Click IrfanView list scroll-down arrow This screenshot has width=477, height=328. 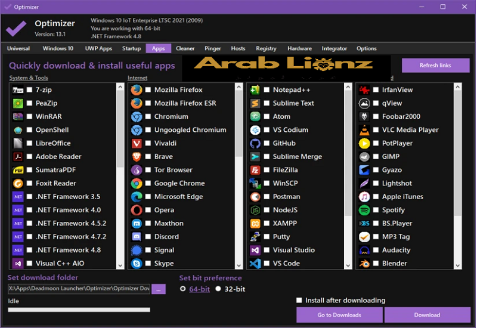[457, 265]
